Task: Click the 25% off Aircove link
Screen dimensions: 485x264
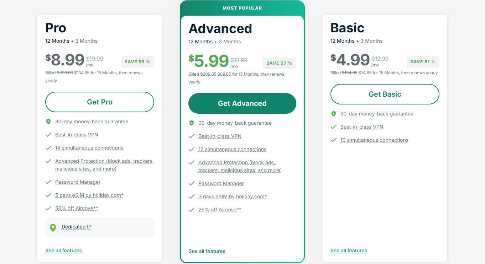Action: coord(220,210)
